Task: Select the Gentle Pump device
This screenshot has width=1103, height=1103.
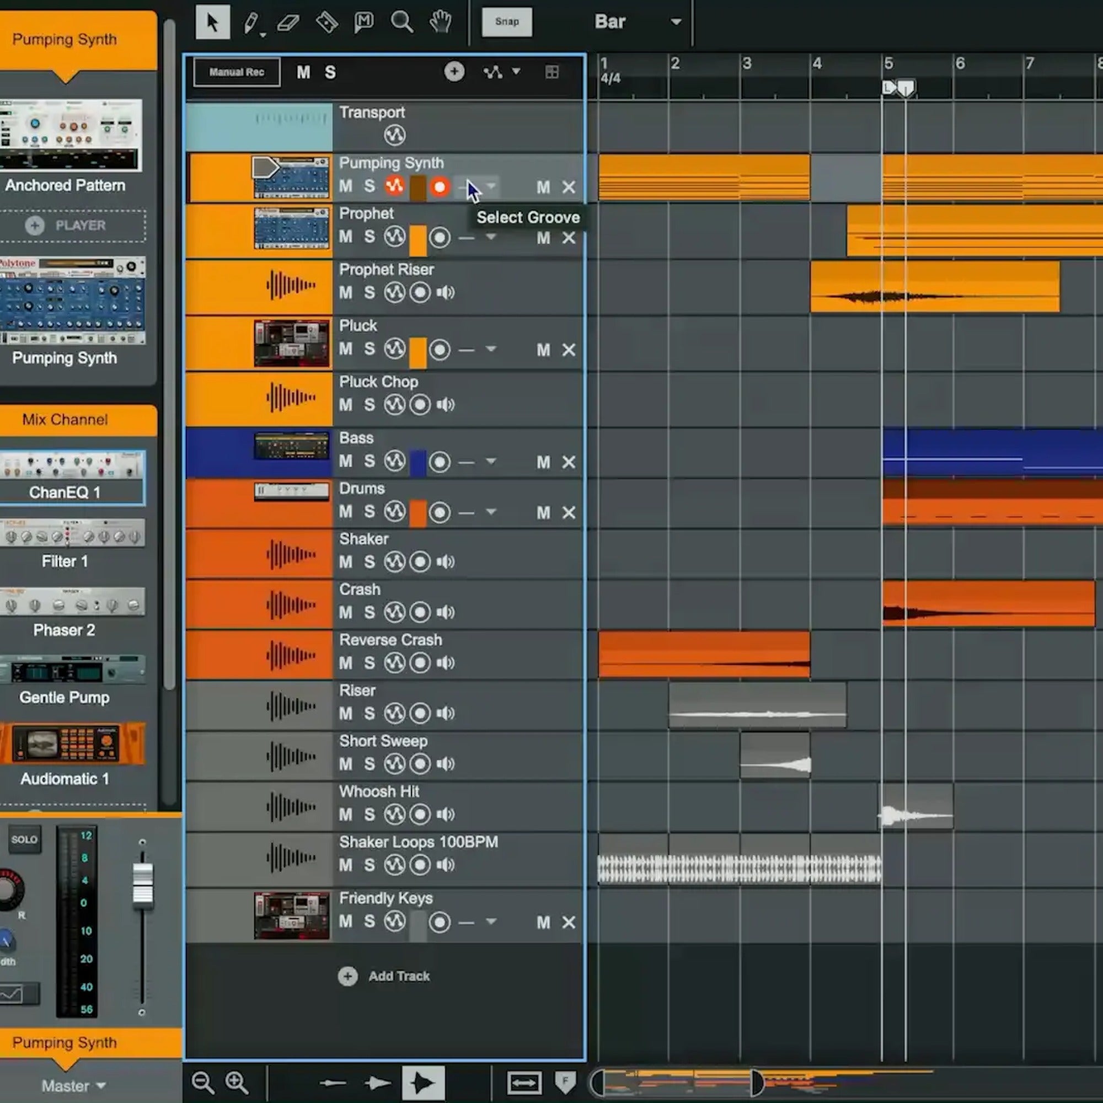Action: point(72,669)
